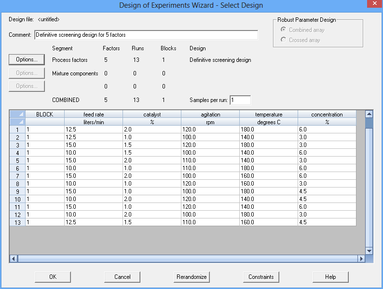Click the vertical scrollbar down arrow
The image size is (383, 289).
(x=369, y=251)
